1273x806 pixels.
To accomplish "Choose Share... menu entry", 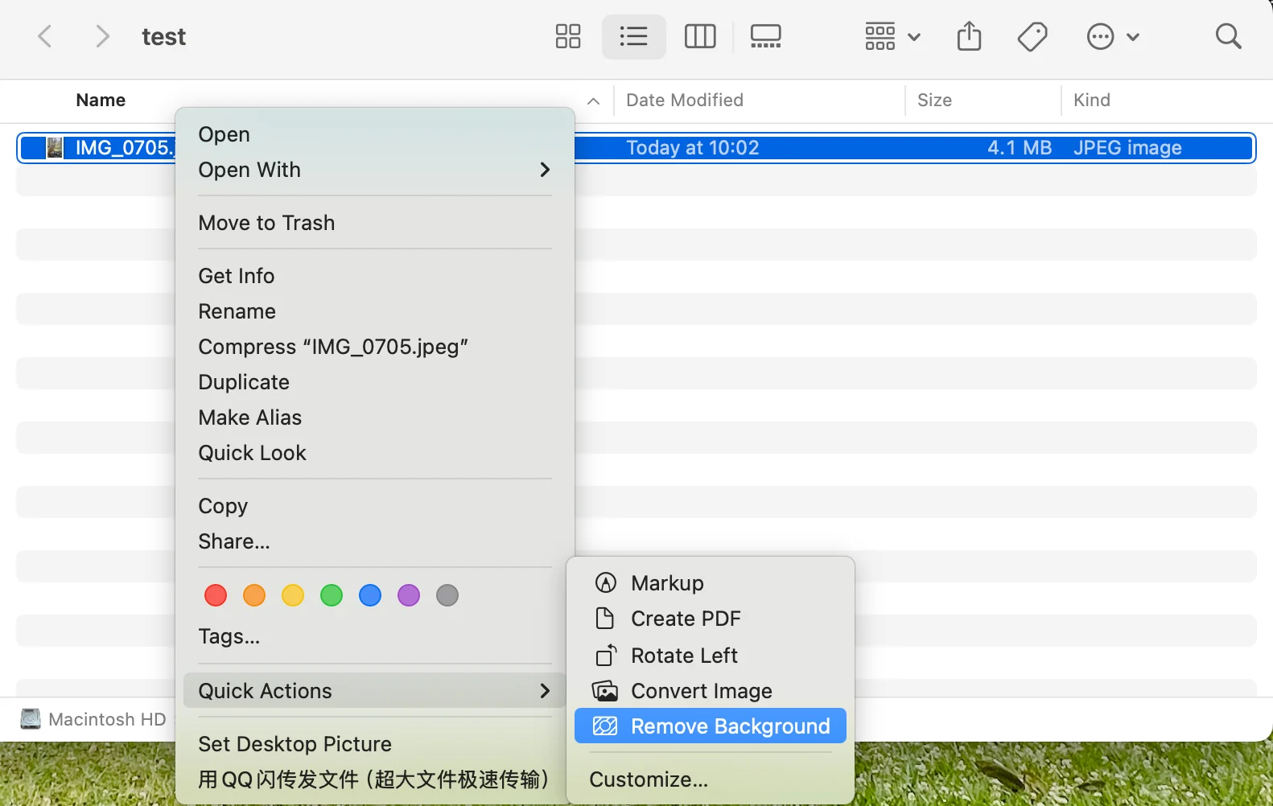I will point(375,541).
